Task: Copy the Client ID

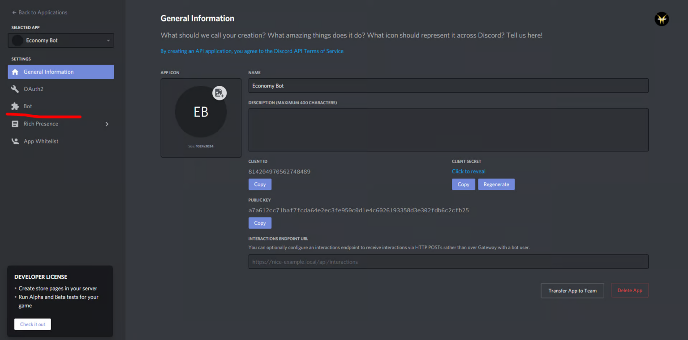Action: [x=260, y=184]
